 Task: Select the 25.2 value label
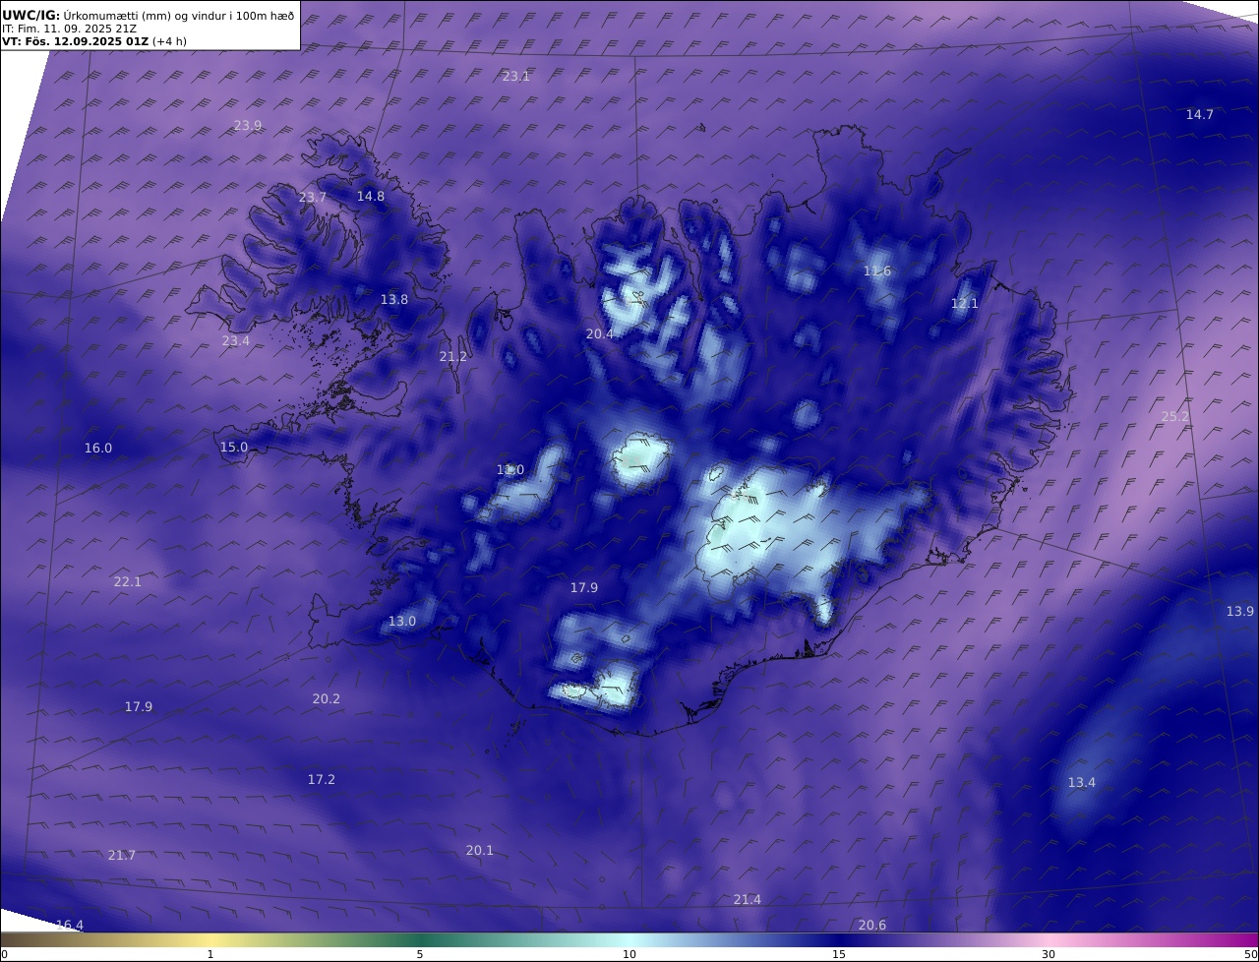(x=1175, y=416)
